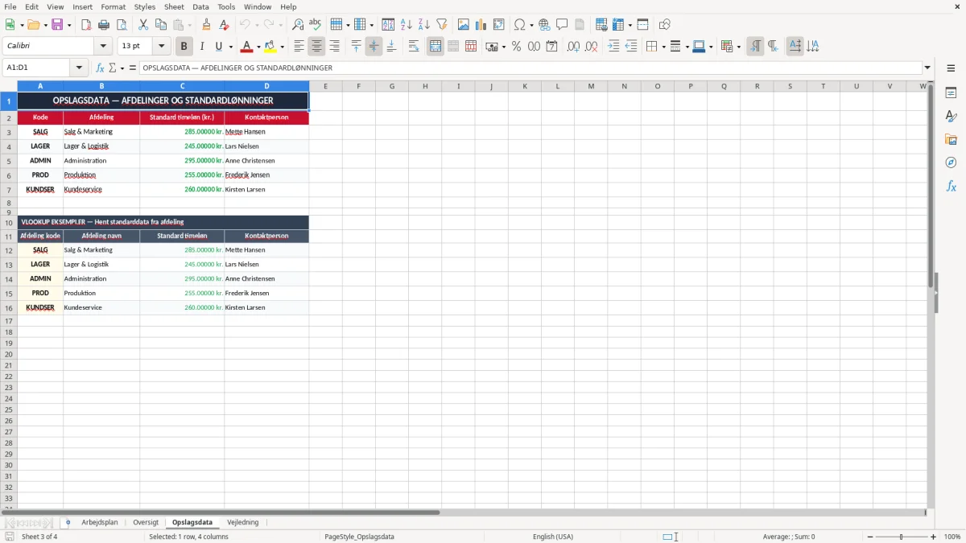Show draw functions shapes icon
The height and width of the screenshot is (543, 966).
tap(665, 25)
